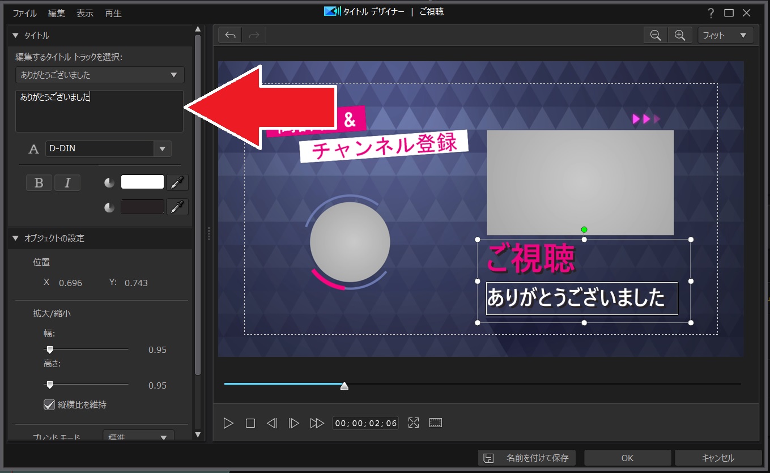This screenshot has height=473, width=770.
Task: Uncheck the 縦横比を維持 checkbox
Action: pyautogui.click(x=49, y=404)
